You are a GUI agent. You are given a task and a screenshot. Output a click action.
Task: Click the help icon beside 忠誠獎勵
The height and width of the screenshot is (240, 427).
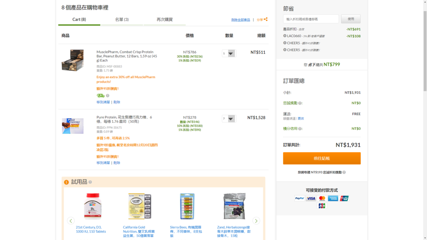300,103
